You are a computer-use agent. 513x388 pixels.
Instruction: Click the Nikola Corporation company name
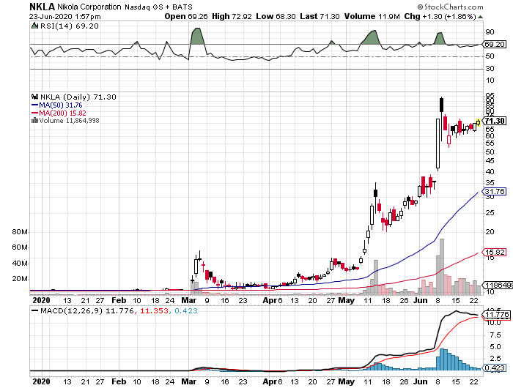(89, 7)
